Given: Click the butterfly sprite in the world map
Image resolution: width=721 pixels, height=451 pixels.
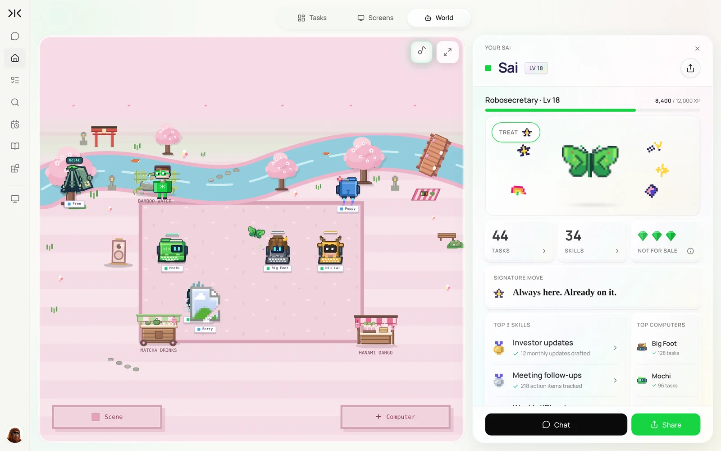Looking at the screenshot, I should pyautogui.click(x=256, y=232).
